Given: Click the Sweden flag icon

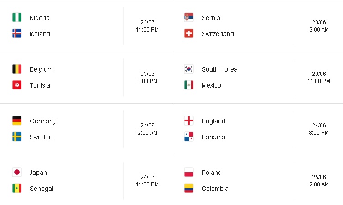Looking at the screenshot, I should 17,137.
